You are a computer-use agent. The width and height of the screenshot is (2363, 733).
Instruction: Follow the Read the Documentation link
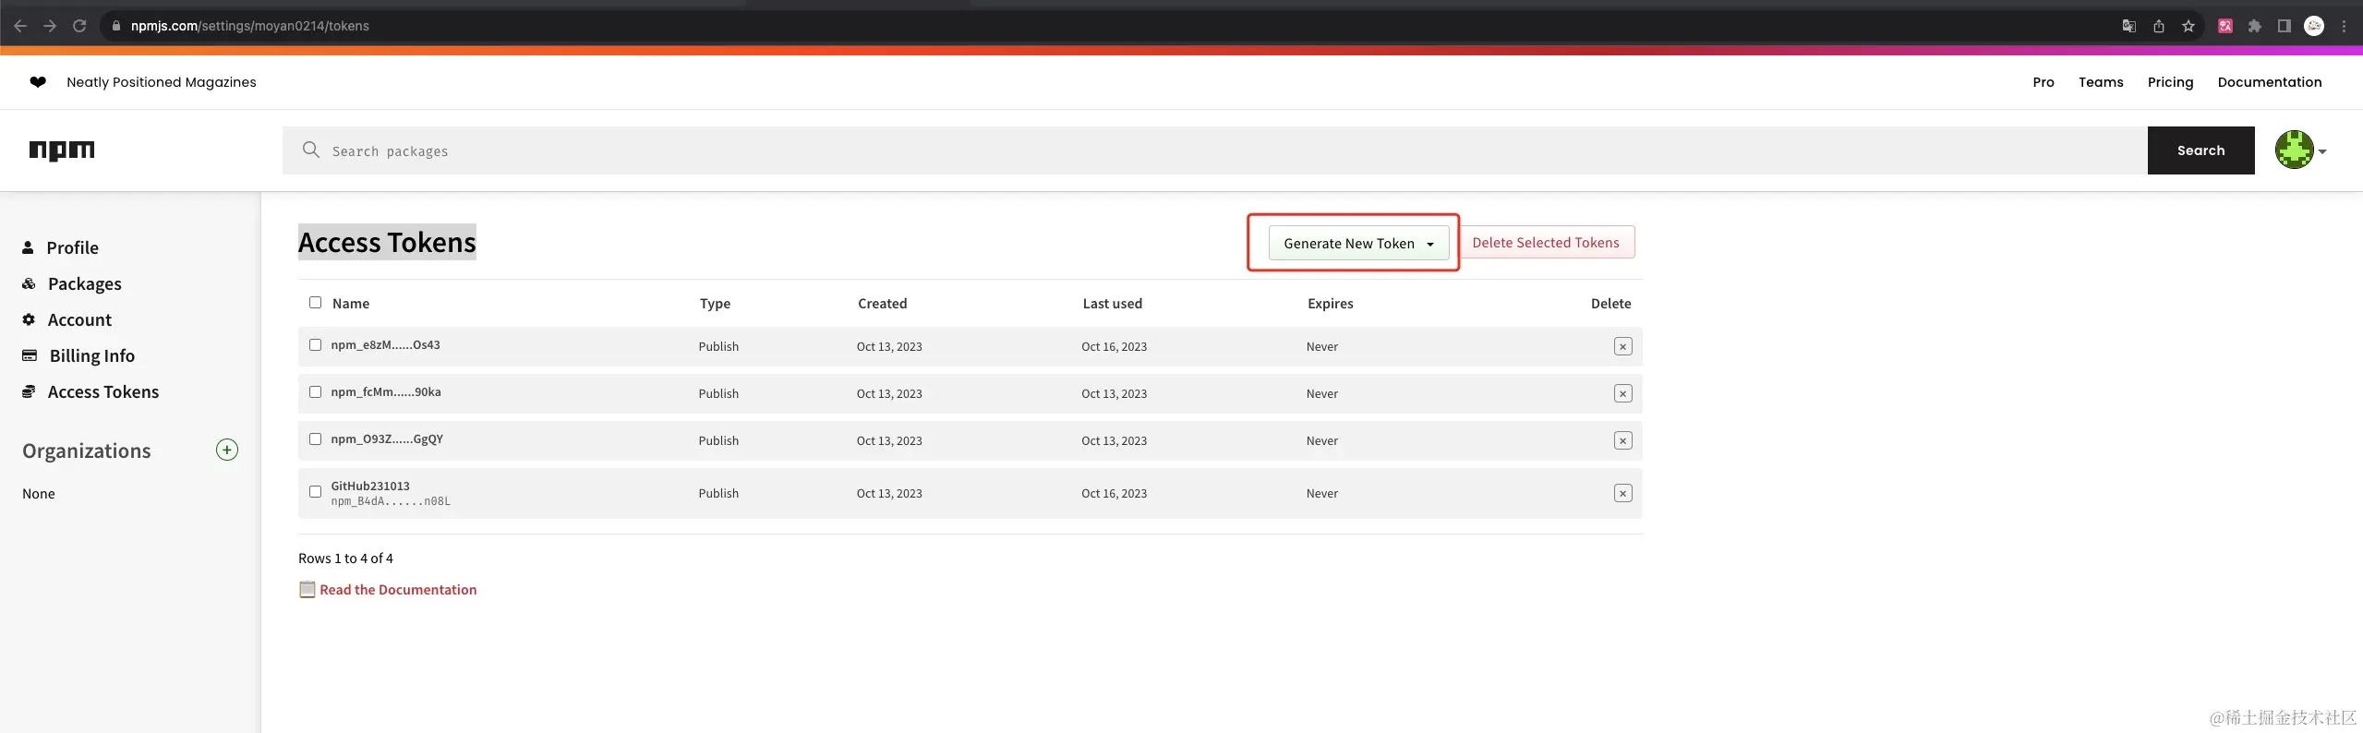click(x=398, y=589)
